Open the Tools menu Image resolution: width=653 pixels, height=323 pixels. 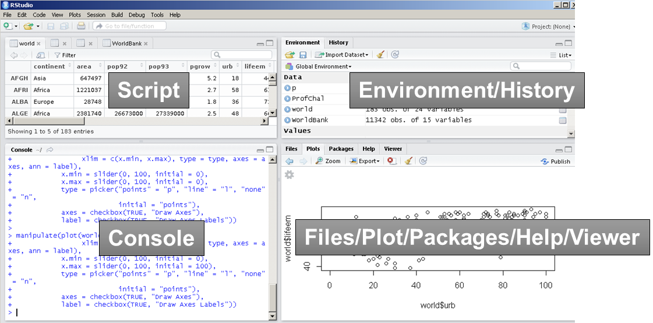coord(157,15)
